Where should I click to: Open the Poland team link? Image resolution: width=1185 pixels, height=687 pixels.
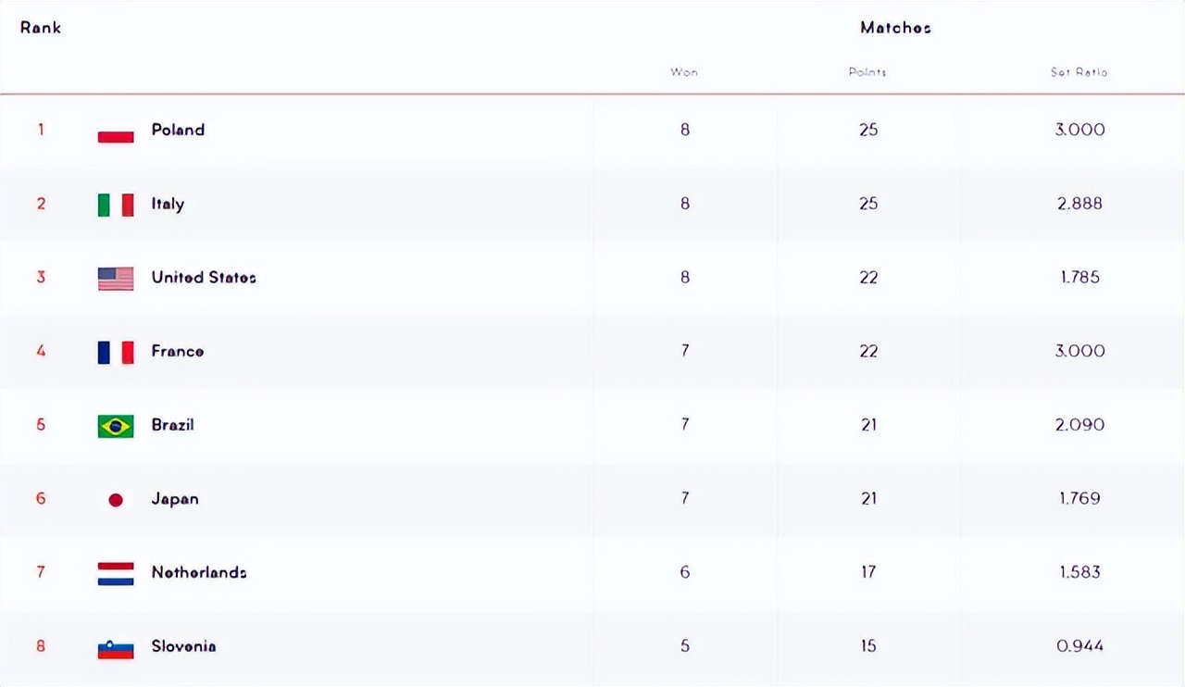(178, 130)
